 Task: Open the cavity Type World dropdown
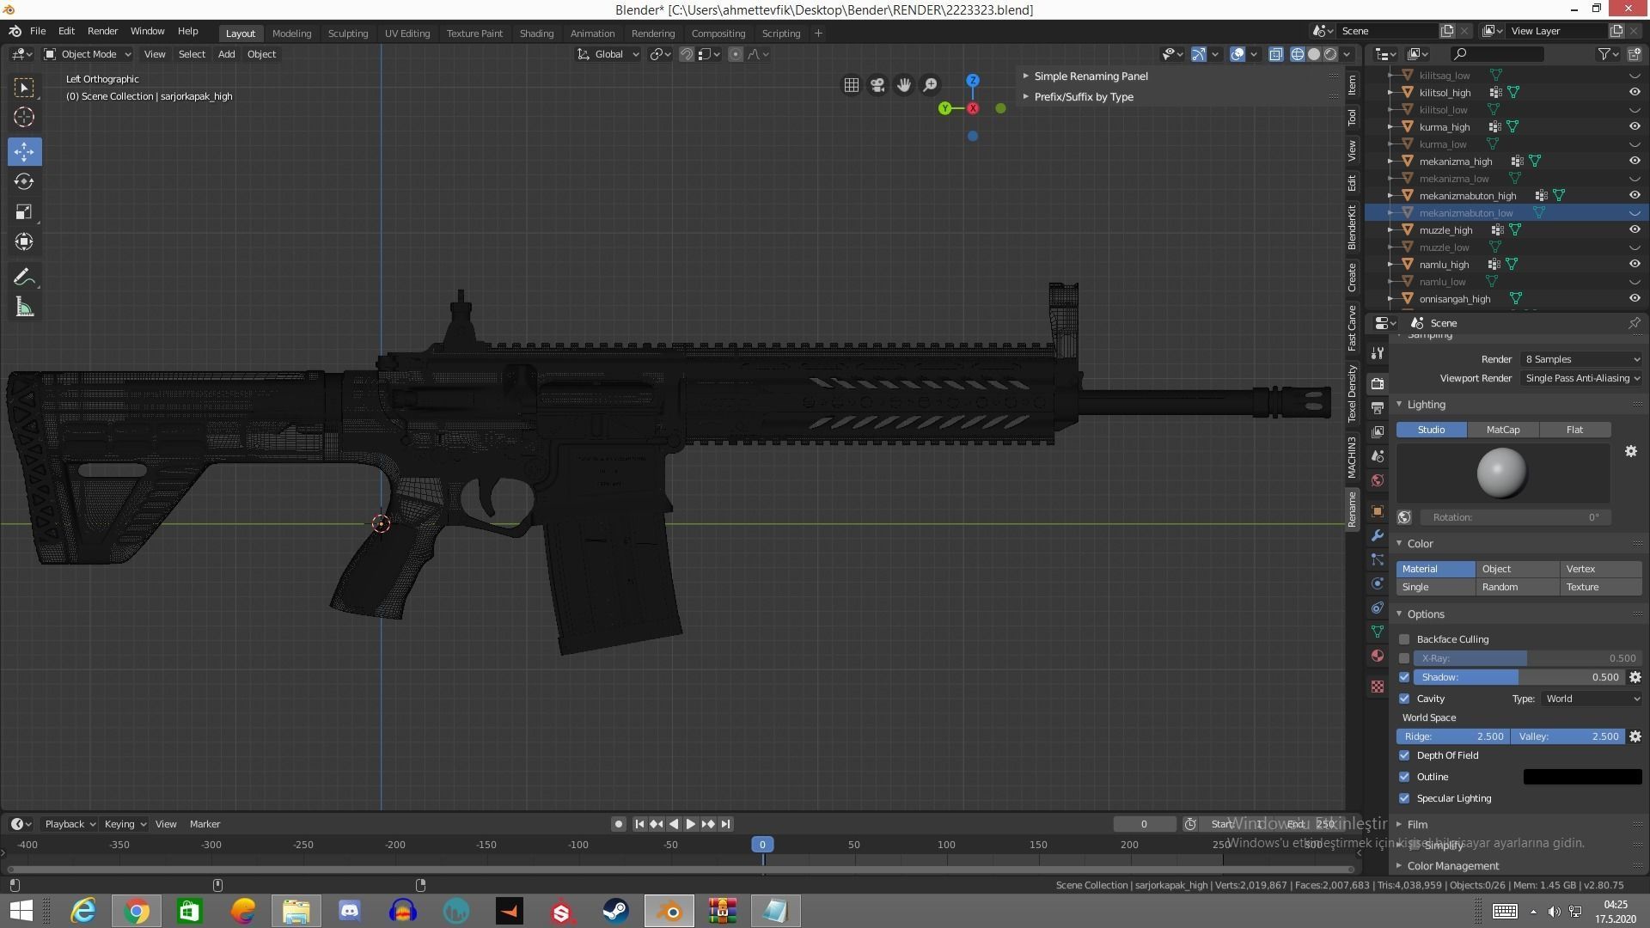(1592, 699)
